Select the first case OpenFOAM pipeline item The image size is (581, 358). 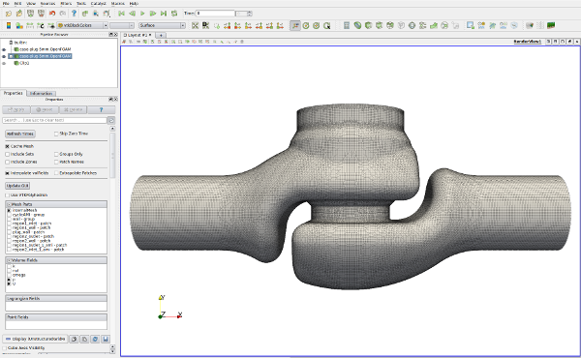tap(45, 49)
